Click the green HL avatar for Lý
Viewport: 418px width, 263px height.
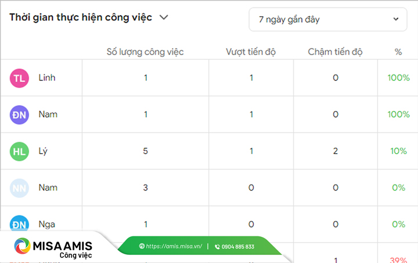tap(19, 151)
